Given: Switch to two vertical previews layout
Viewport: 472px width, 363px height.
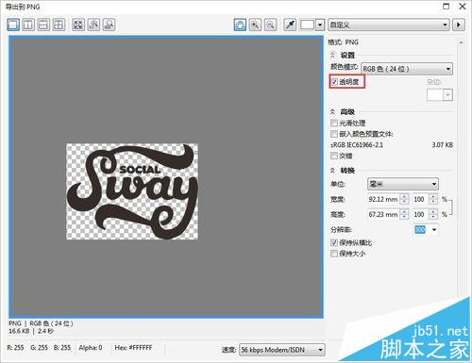Looking at the screenshot, I should click(28, 25).
